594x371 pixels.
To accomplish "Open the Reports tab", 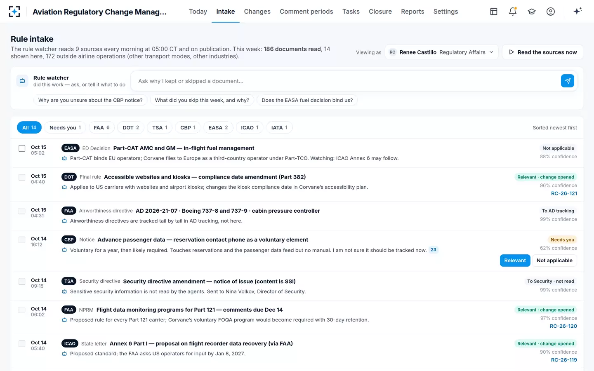I will point(412,12).
